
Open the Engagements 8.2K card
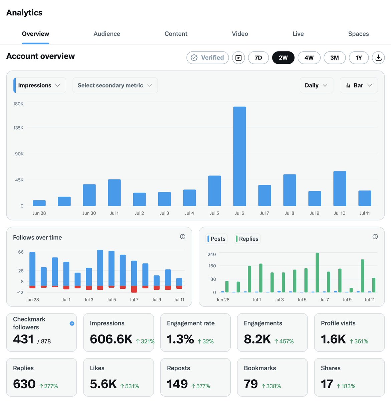[x=272, y=332]
